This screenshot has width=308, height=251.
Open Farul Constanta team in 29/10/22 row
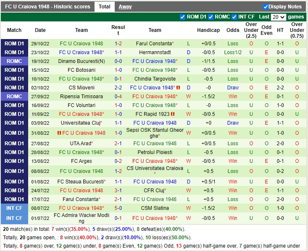(x=154, y=44)
